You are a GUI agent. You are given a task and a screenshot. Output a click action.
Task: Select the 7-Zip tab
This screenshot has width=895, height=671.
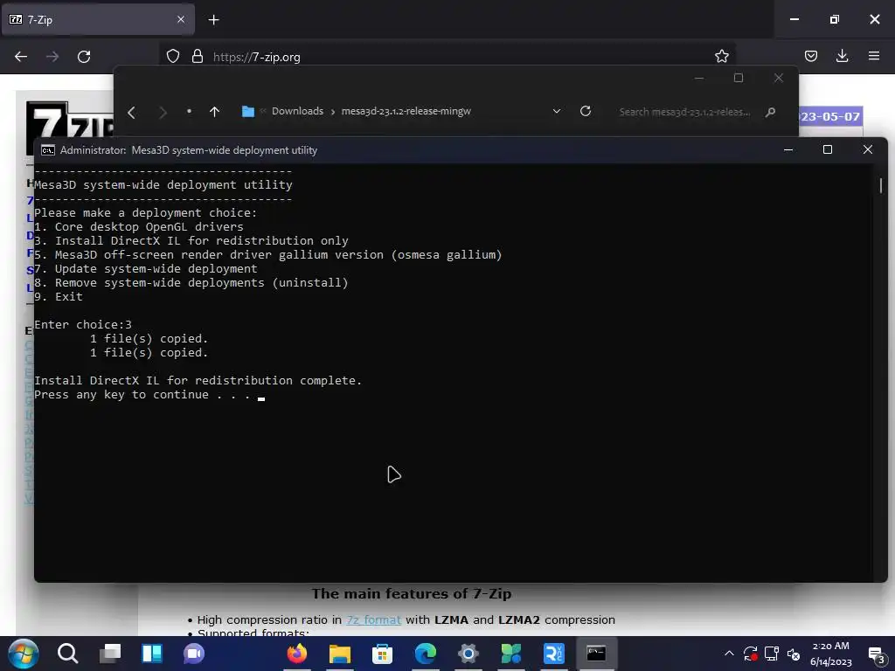98,19
